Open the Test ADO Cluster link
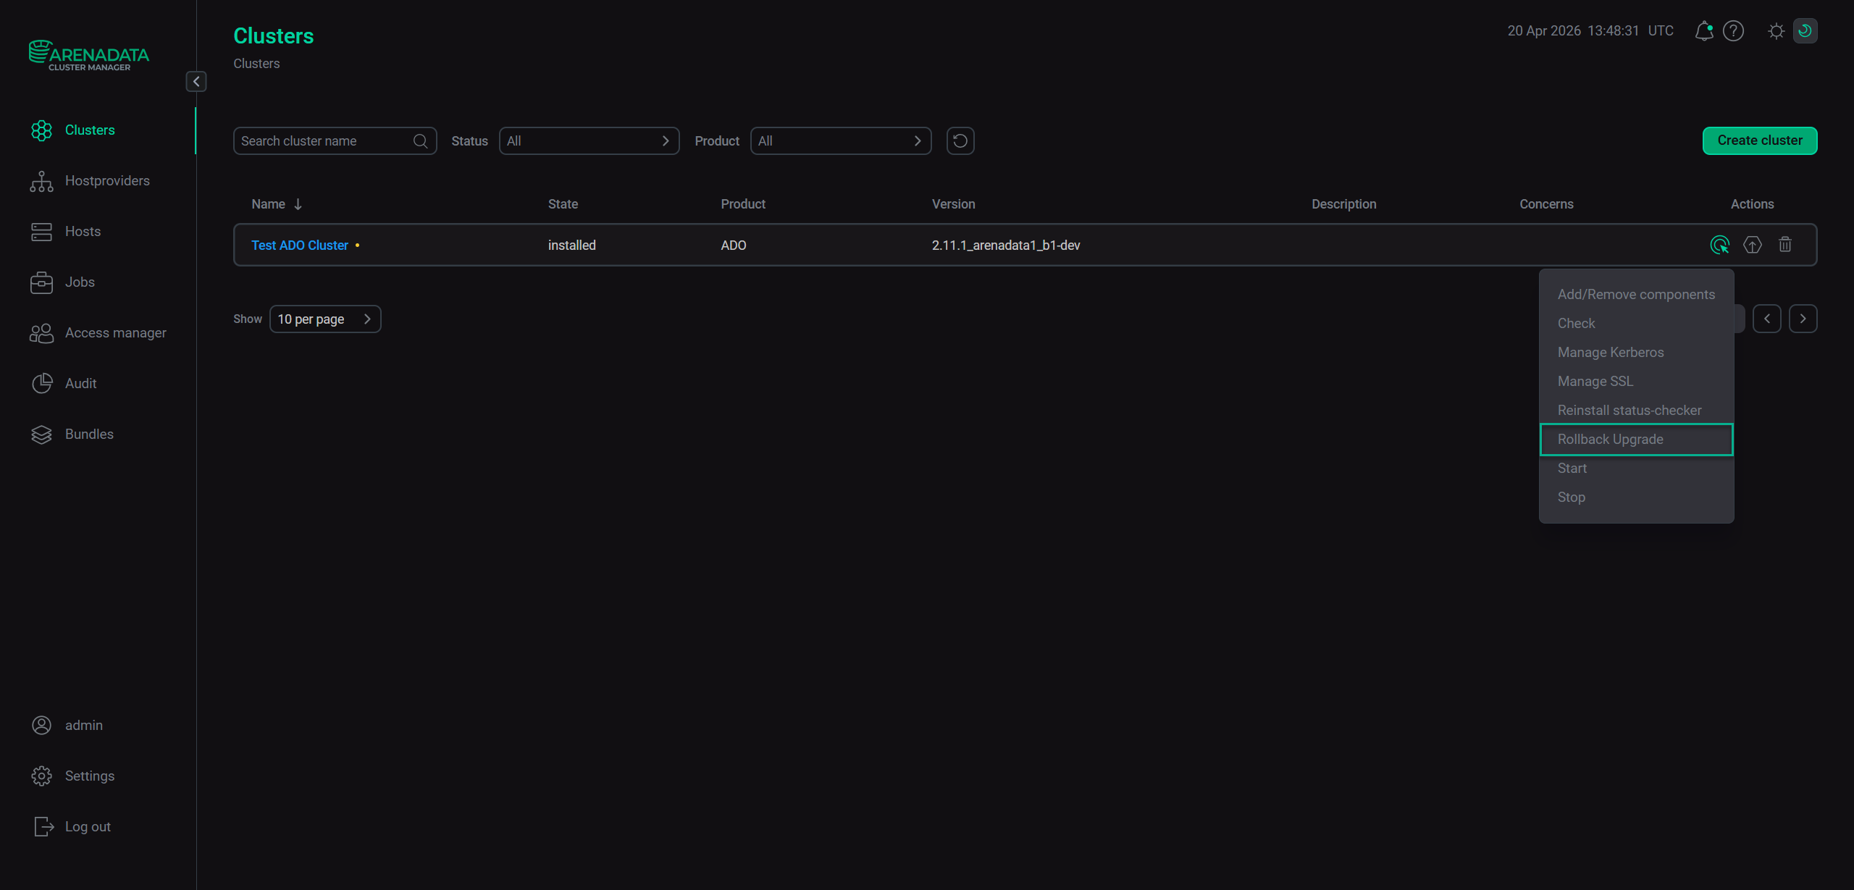 (x=300, y=245)
